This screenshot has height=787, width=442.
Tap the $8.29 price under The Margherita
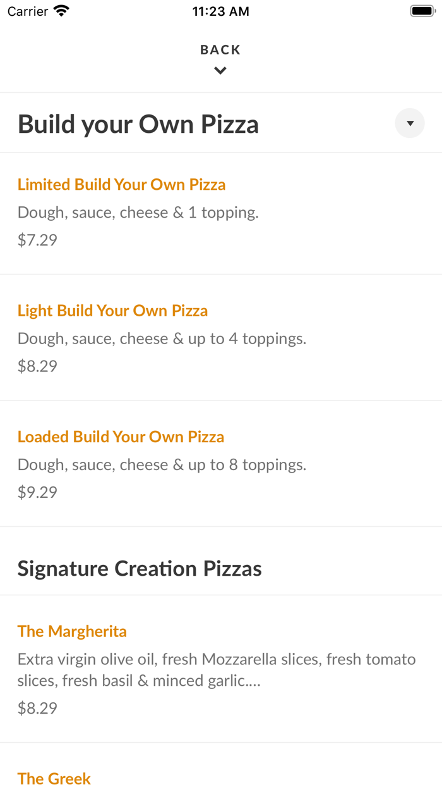37,708
